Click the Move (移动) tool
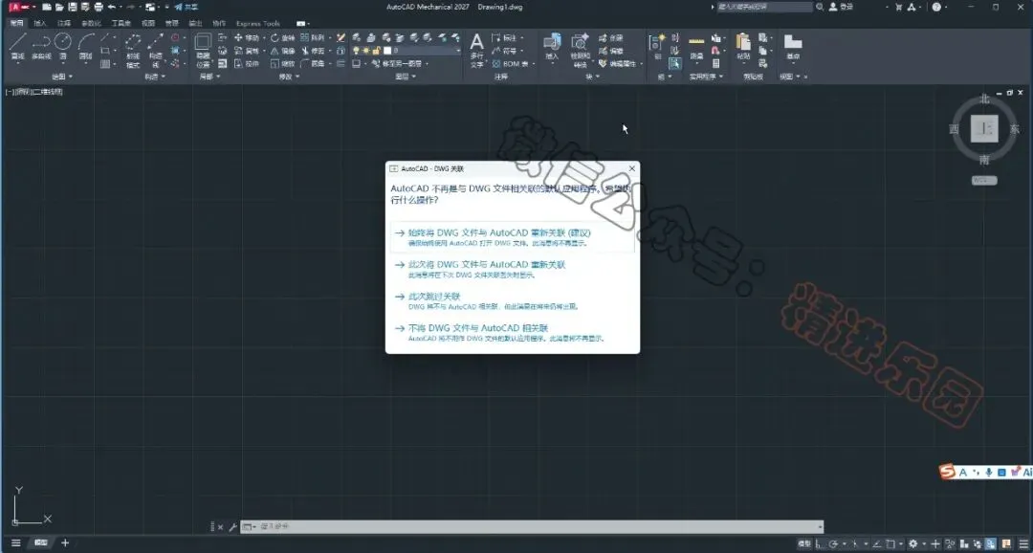The height and width of the screenshot is (553, 1033). 247,38
